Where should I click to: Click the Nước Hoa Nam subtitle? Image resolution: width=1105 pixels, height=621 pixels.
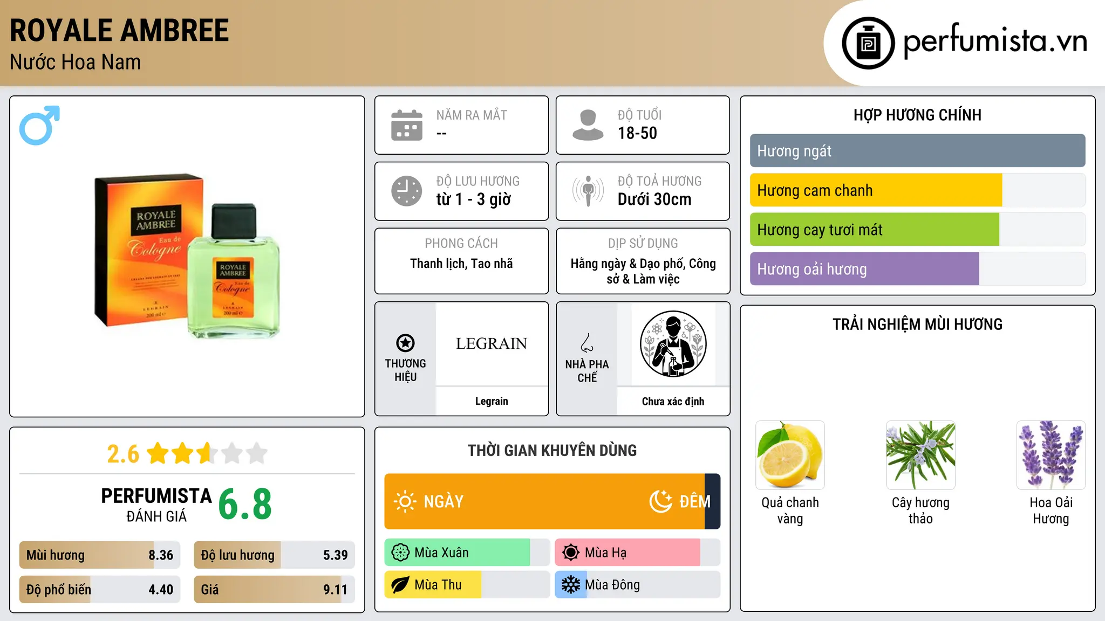click(76, 62)
